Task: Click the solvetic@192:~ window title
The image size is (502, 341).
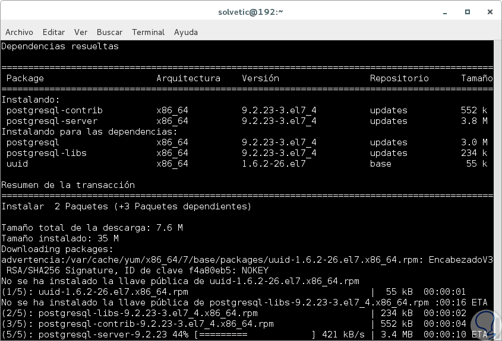Action: 251,12
